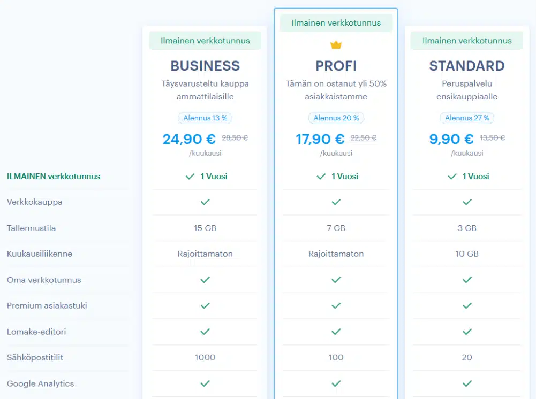Viewport: 536px width, 399px height.
Task: Click the Alennus 27 % discount badge
Action: coord(467,118)
